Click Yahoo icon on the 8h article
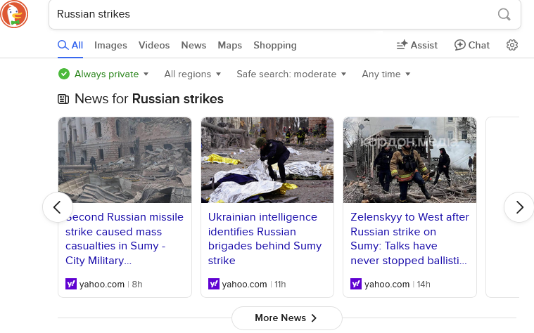 click(x=71, y=284)
